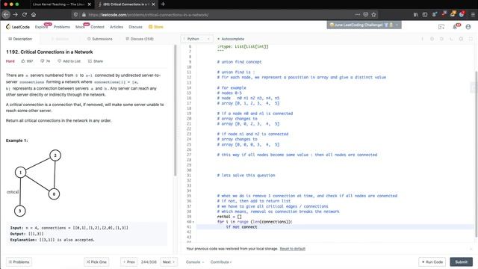Click the Share button

point(96,61)
